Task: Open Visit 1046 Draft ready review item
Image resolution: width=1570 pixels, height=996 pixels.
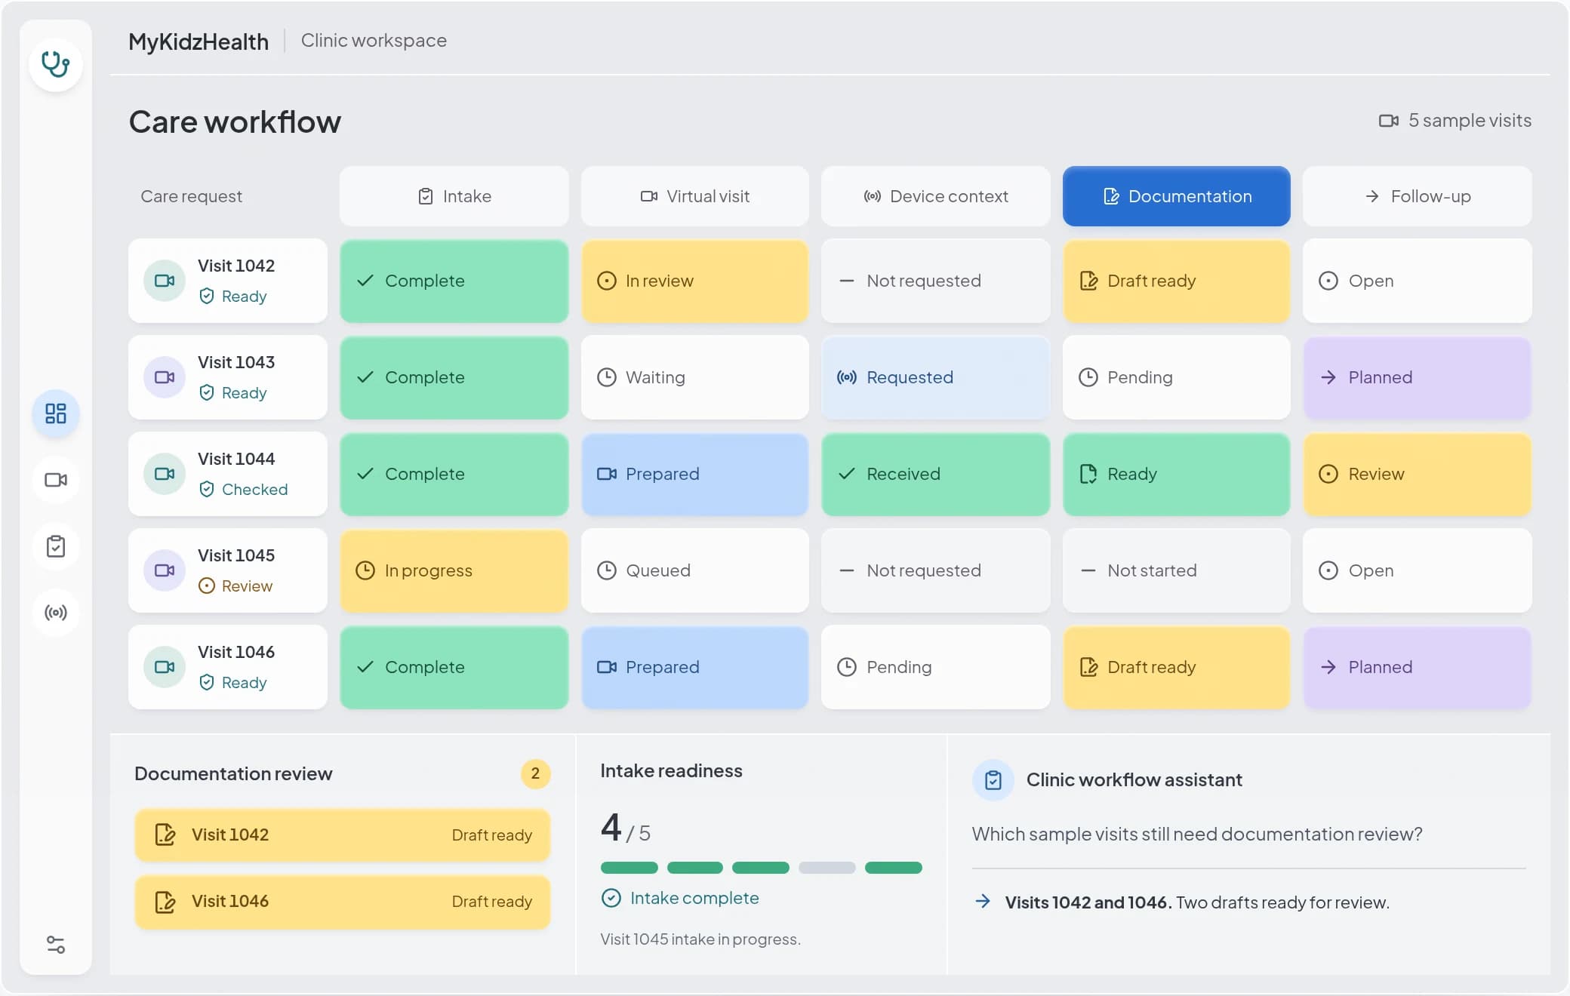Action: [343, 901]
